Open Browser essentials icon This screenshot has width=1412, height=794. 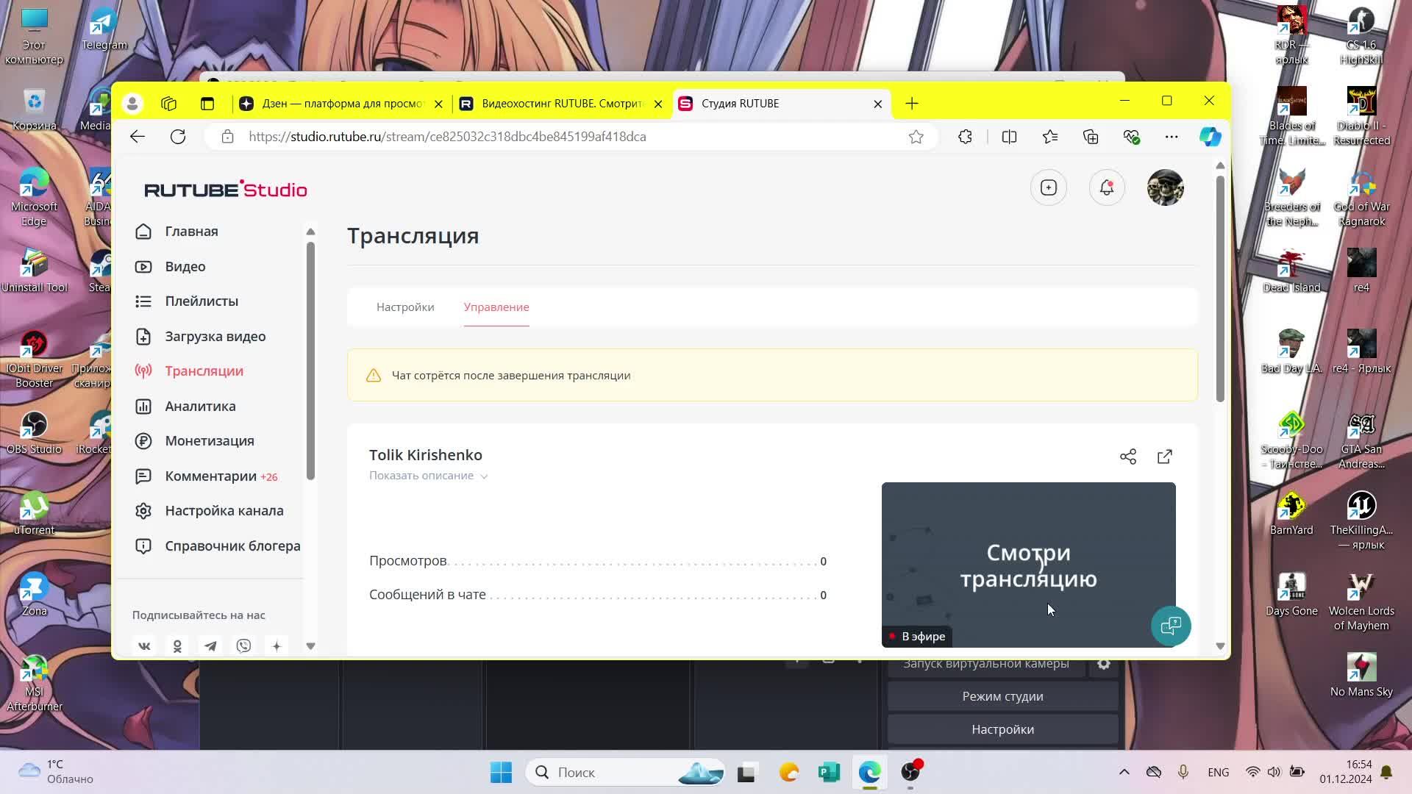click(1131, 137)
